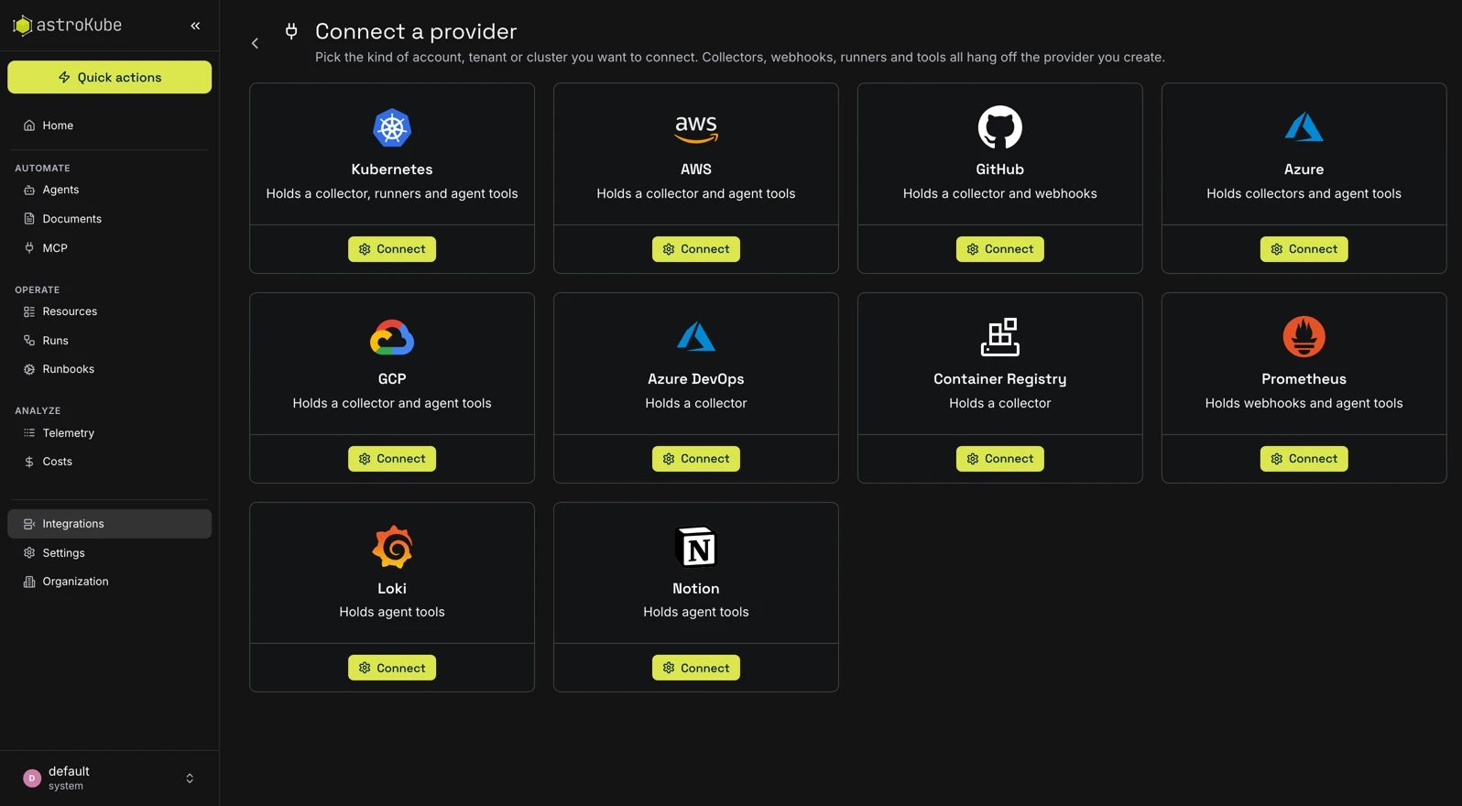Screen dimensions: 1462x806
Task: Click the Organization building icon
Action: click(29, 582)
